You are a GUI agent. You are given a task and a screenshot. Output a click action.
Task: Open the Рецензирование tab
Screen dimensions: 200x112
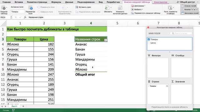tap(86, 2)
